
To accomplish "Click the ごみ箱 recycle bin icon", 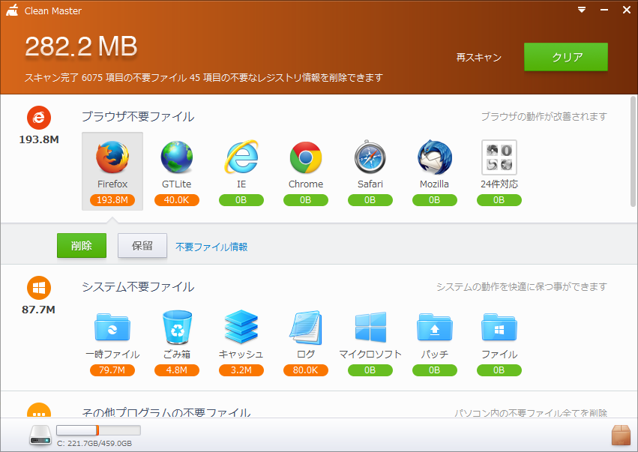I will coord(177,328).
